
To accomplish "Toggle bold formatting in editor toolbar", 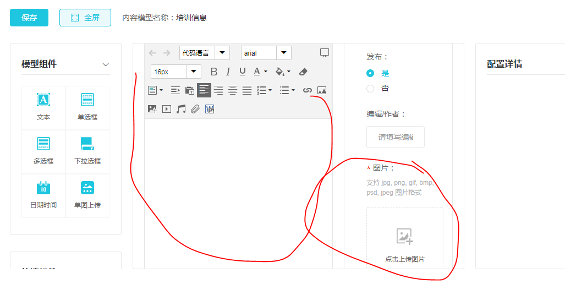I will [x=214, y=72].
